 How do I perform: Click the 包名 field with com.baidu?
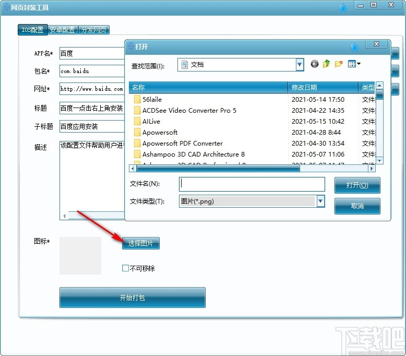92,71
